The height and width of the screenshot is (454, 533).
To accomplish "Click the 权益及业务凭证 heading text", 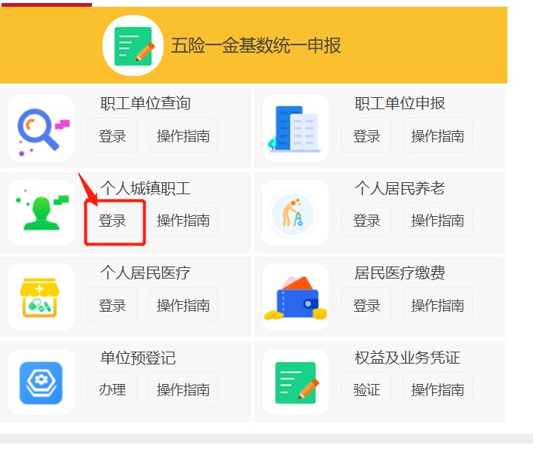I will [x=407, y=358].
